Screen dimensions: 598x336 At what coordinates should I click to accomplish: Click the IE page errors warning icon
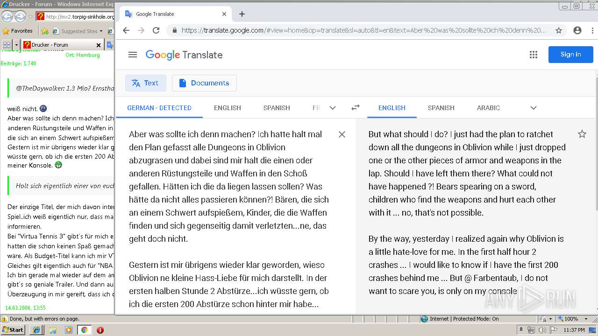pos(5,319)
